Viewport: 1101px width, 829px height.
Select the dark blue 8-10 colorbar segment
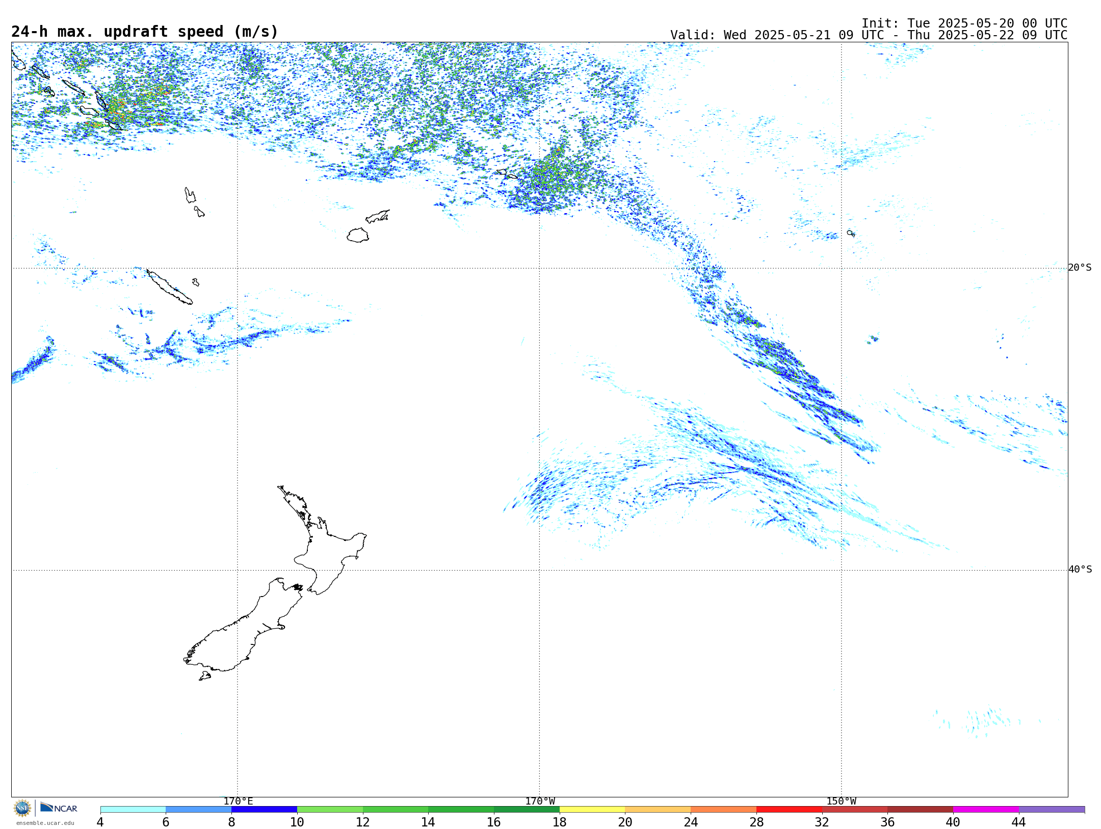(x=264, y=810)
